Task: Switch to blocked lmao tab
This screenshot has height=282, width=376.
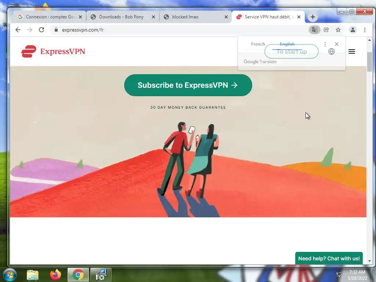Action: coord(195,17)
